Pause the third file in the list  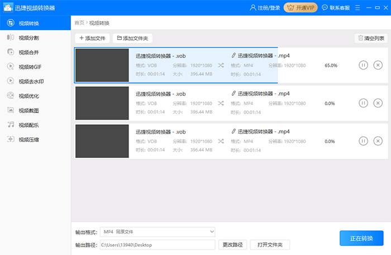(363, 141)
